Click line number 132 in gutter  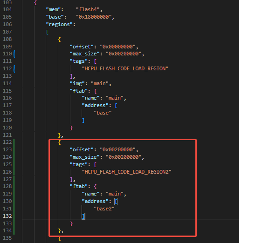pyautogui.click(x=7, y=216)
